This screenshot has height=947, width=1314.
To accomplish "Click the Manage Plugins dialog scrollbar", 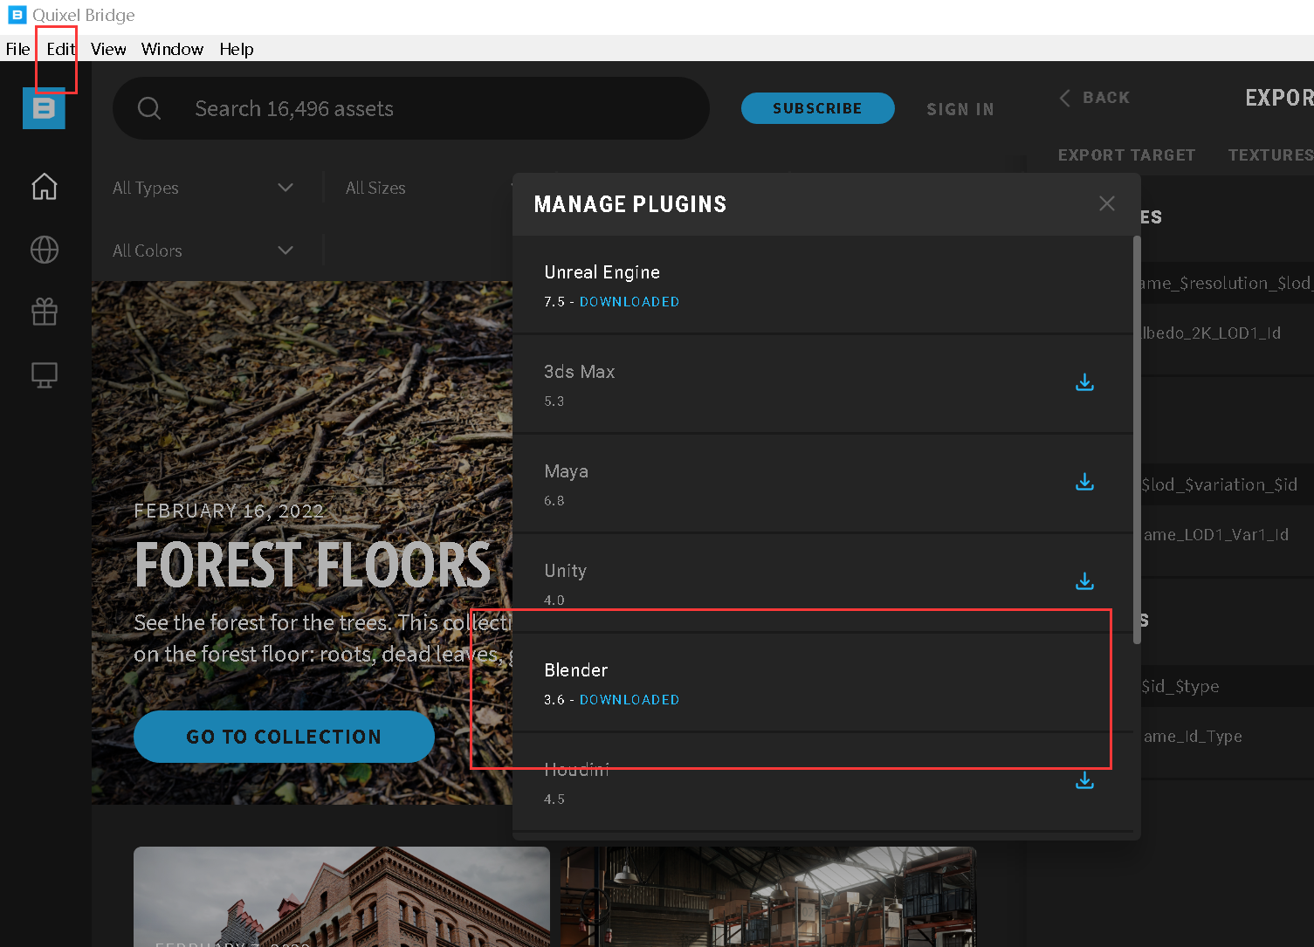I will 1137,440.
